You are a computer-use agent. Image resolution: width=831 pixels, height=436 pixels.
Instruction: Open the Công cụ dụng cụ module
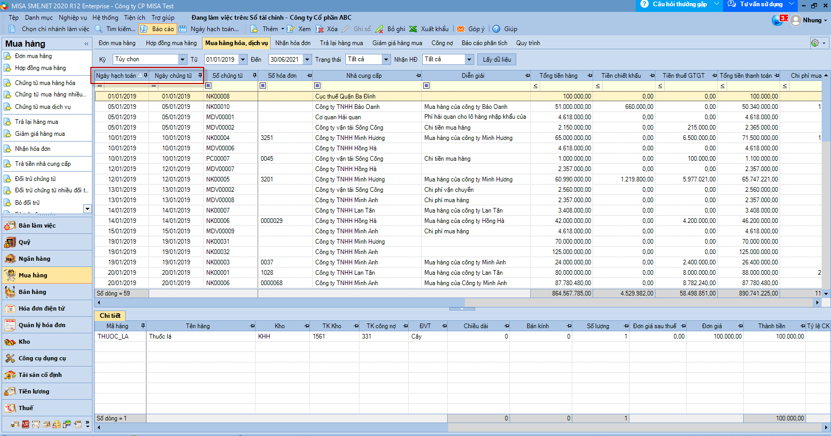click(46, 358)
